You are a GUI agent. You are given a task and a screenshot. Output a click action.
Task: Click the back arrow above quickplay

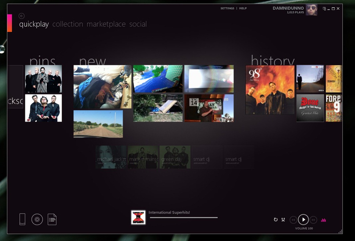click(21, 16)
